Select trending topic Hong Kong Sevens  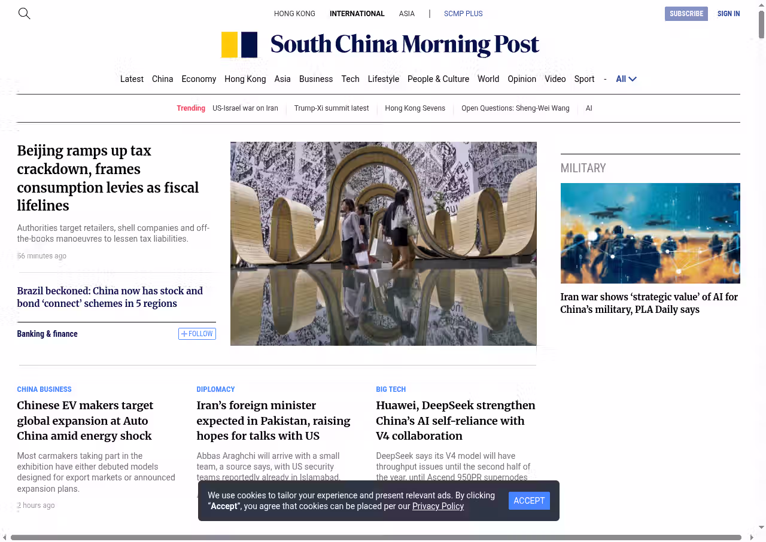[x=415, y=108]
